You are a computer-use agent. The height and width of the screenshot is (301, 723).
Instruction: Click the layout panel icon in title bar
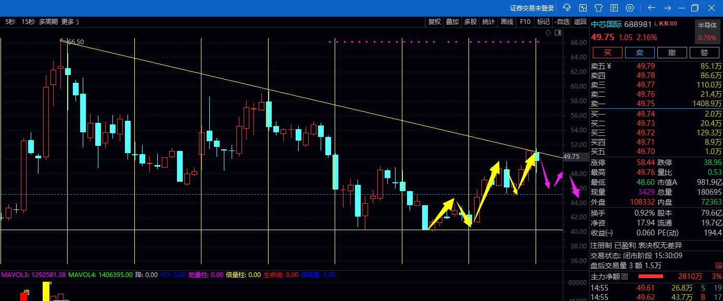[x=583, y=8]
